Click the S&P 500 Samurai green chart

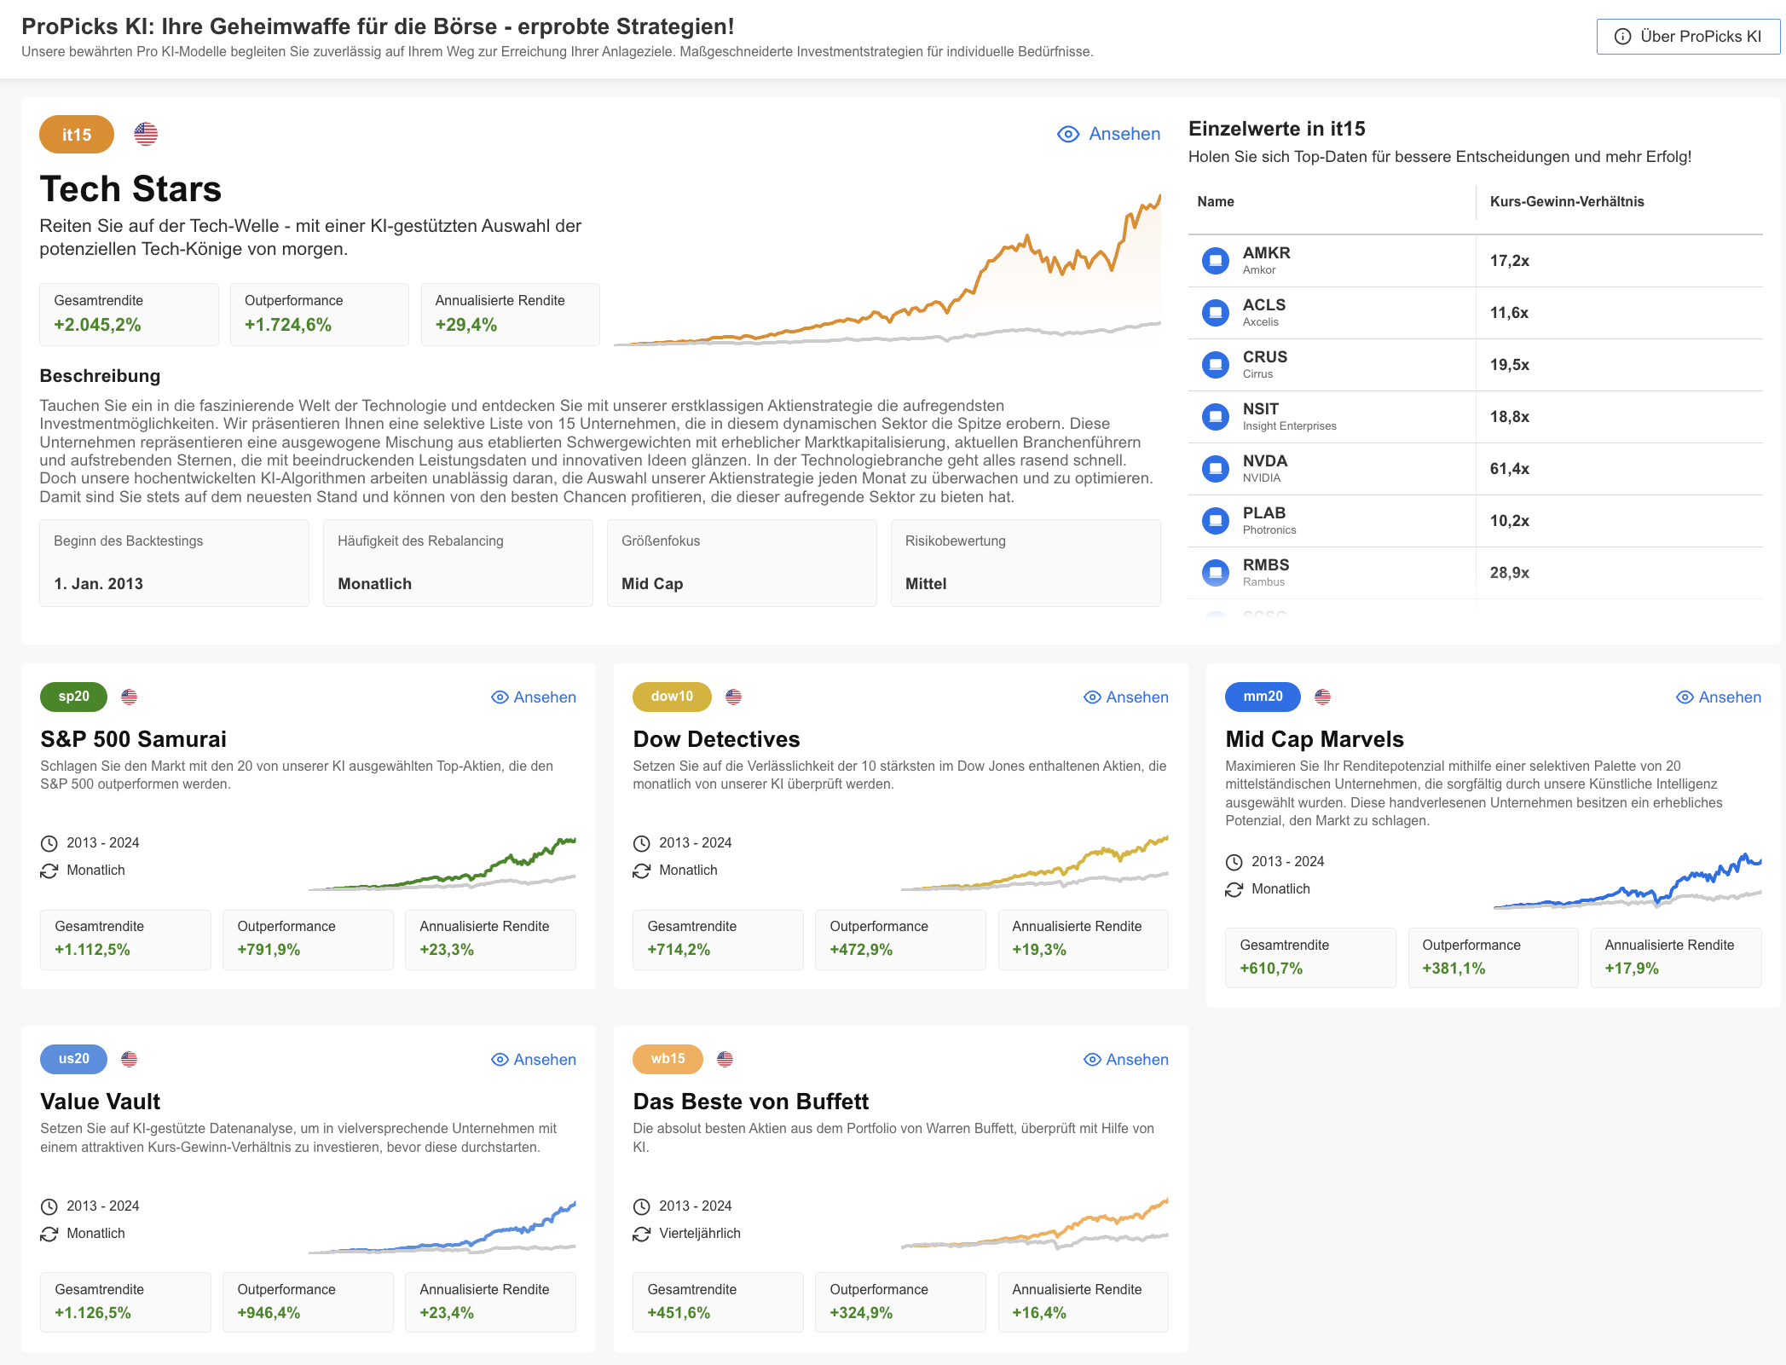click(x=442, y=864)
